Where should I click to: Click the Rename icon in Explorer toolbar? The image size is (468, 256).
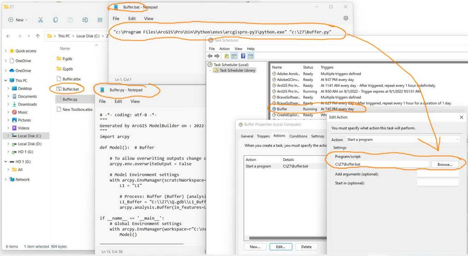click(x=85, y=20)
